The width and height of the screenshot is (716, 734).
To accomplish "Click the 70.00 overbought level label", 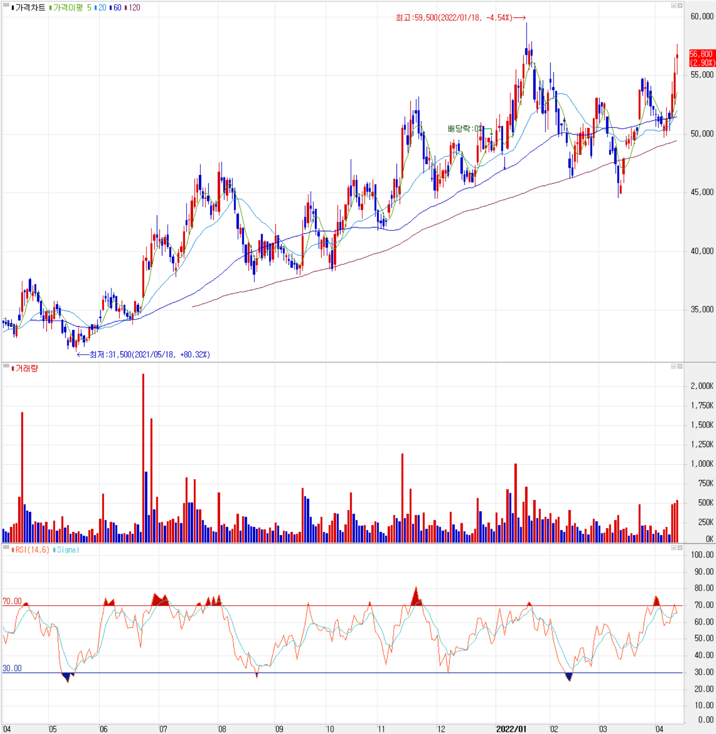I will [x=12, y=601].
